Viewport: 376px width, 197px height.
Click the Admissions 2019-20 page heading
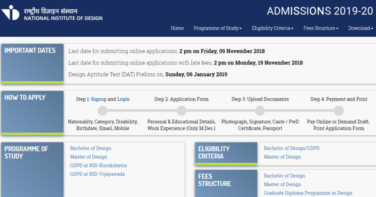[320, 11]
